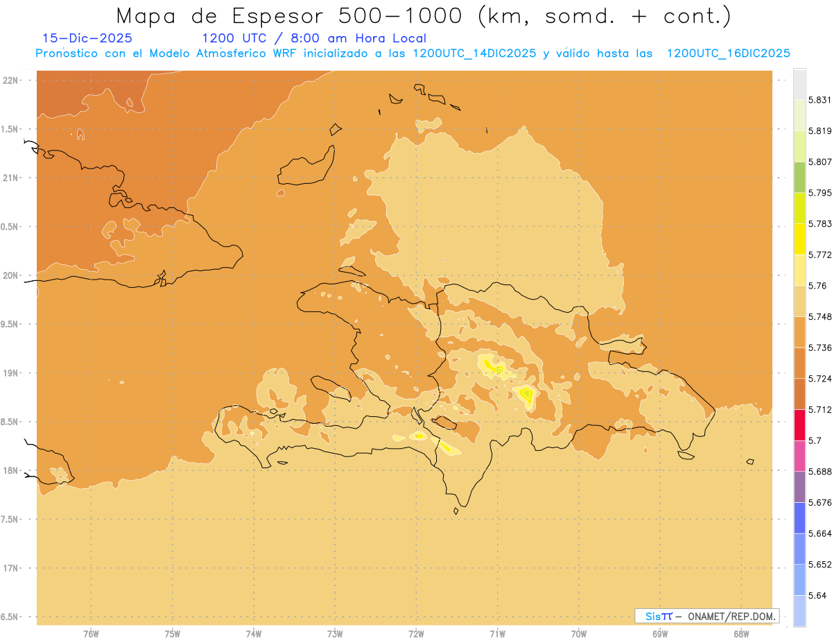
Task: Click longitude label "72W"
Action: click(416, 633)
